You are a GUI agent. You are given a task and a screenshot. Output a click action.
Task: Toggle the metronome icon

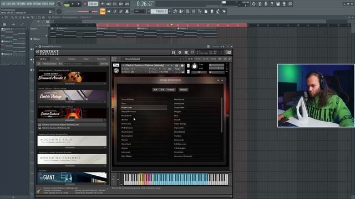click(103, 4)
